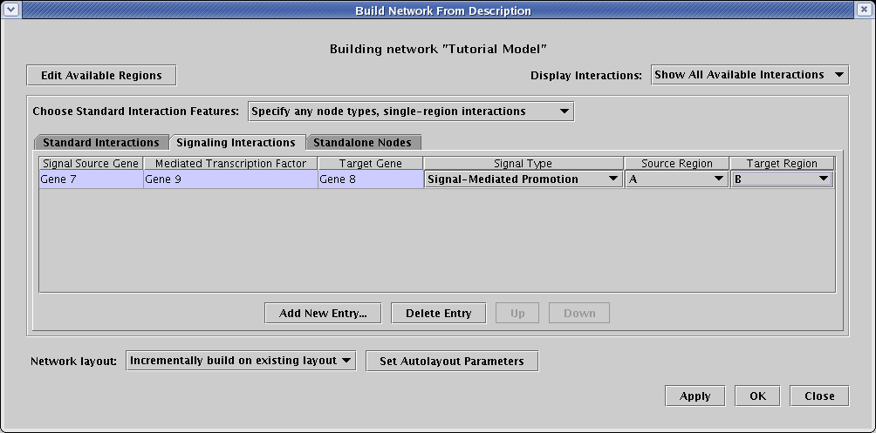Click the Edit Available Regions button
This screenshot has height=433, width=876.
pos(101,76)
